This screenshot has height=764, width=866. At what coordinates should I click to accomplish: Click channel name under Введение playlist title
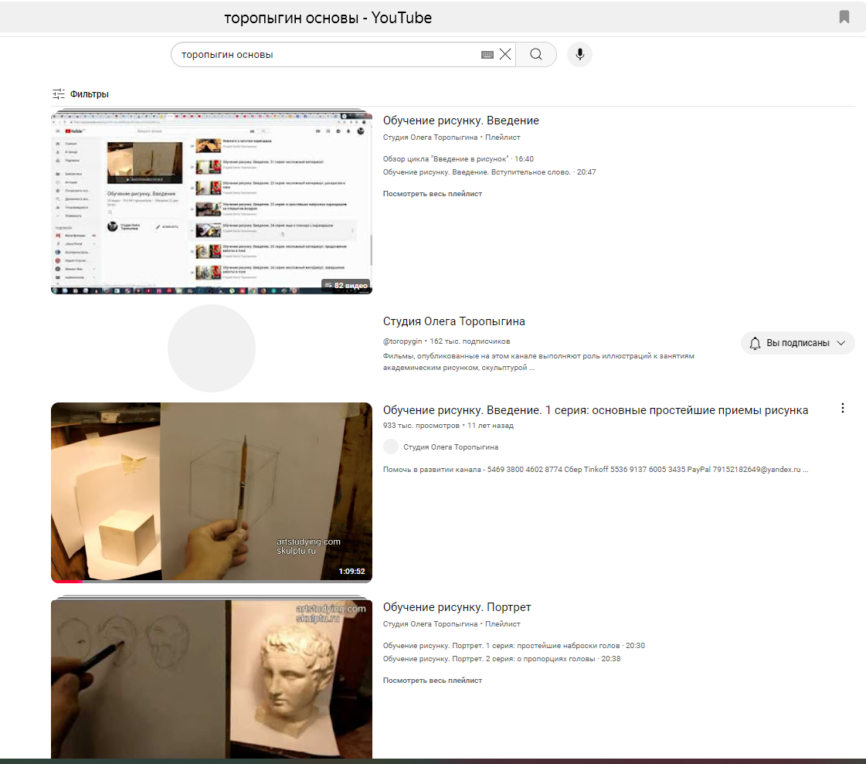430,137
